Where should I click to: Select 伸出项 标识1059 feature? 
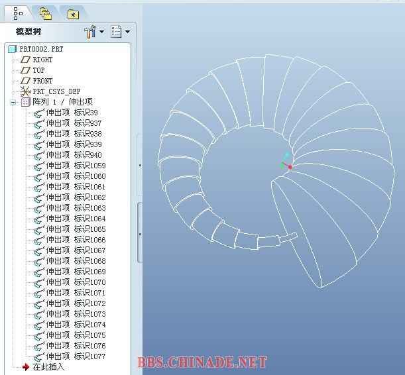pyautogui.click(x=76, y=166)
